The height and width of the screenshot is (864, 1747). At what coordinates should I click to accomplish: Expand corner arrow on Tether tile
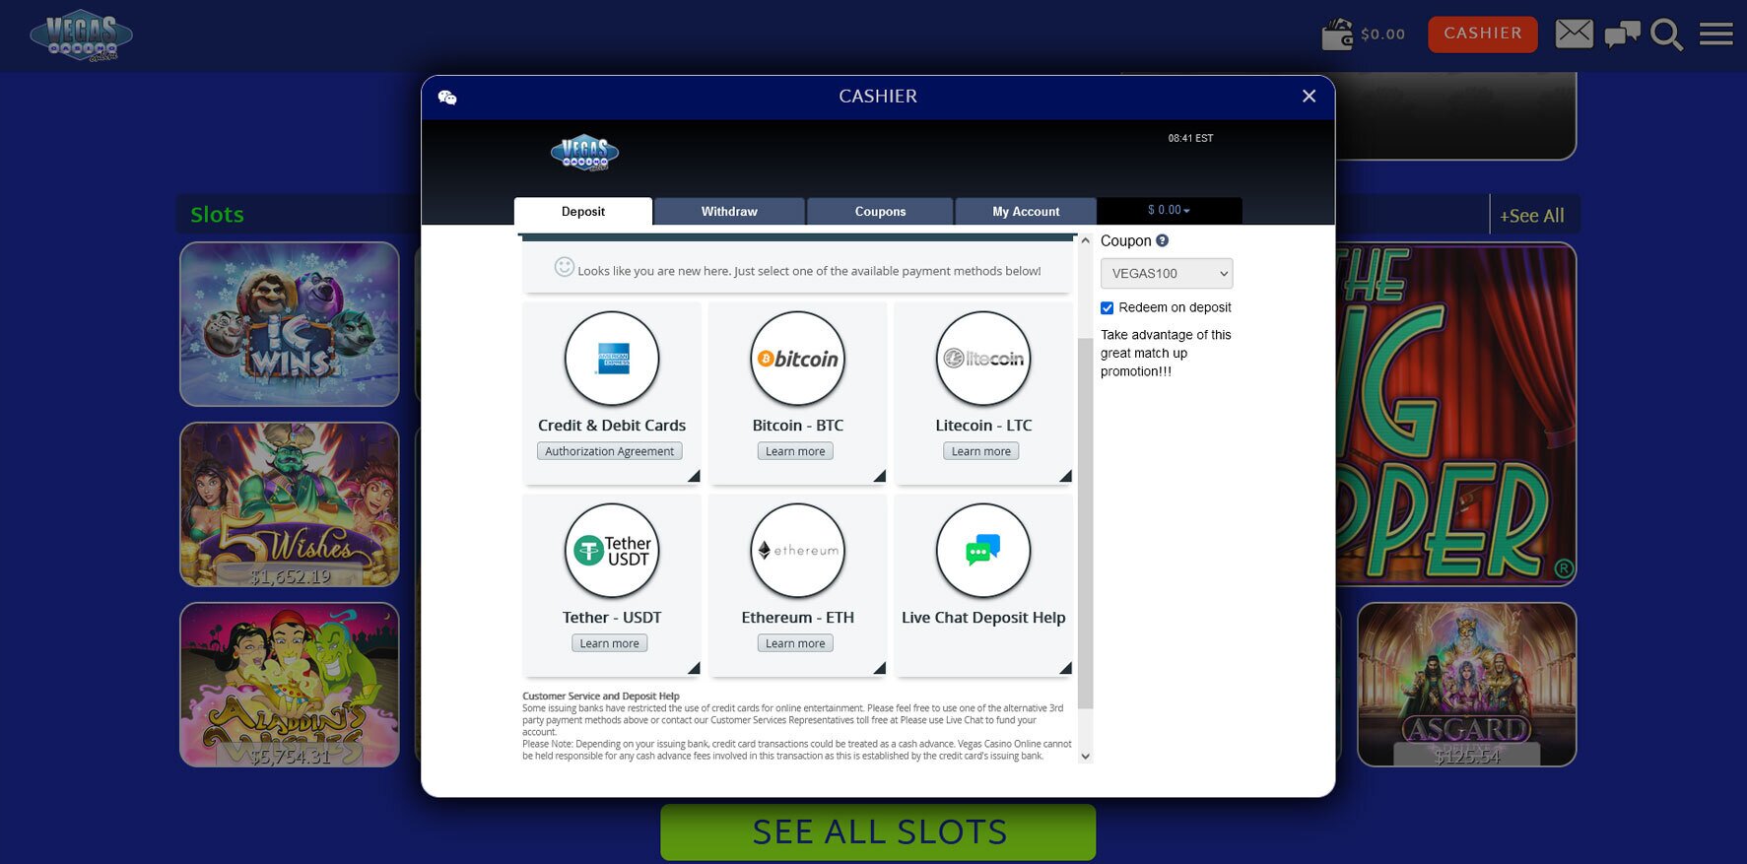[695, 669]
